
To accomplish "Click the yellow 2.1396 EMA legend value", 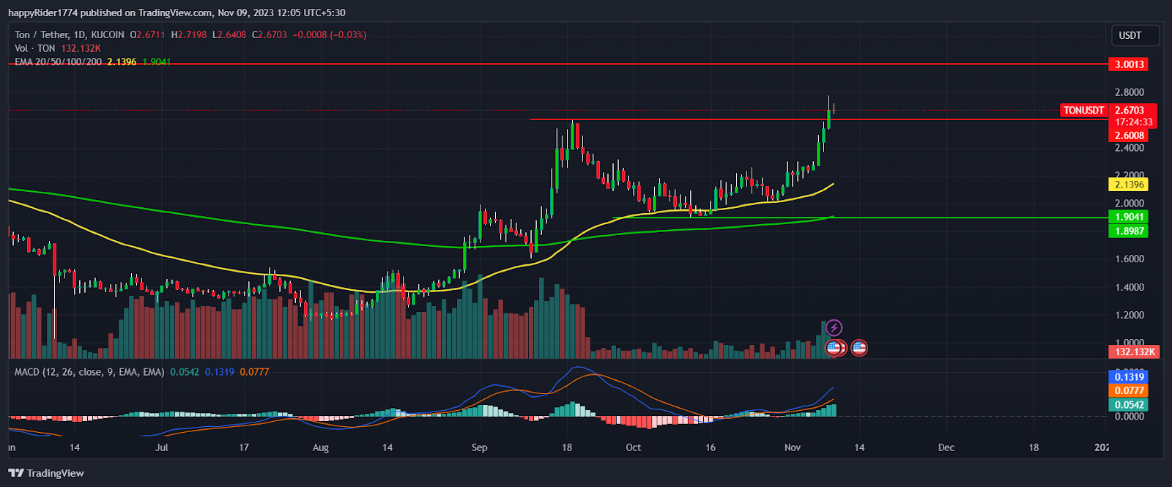I will (x=122, y=62).
